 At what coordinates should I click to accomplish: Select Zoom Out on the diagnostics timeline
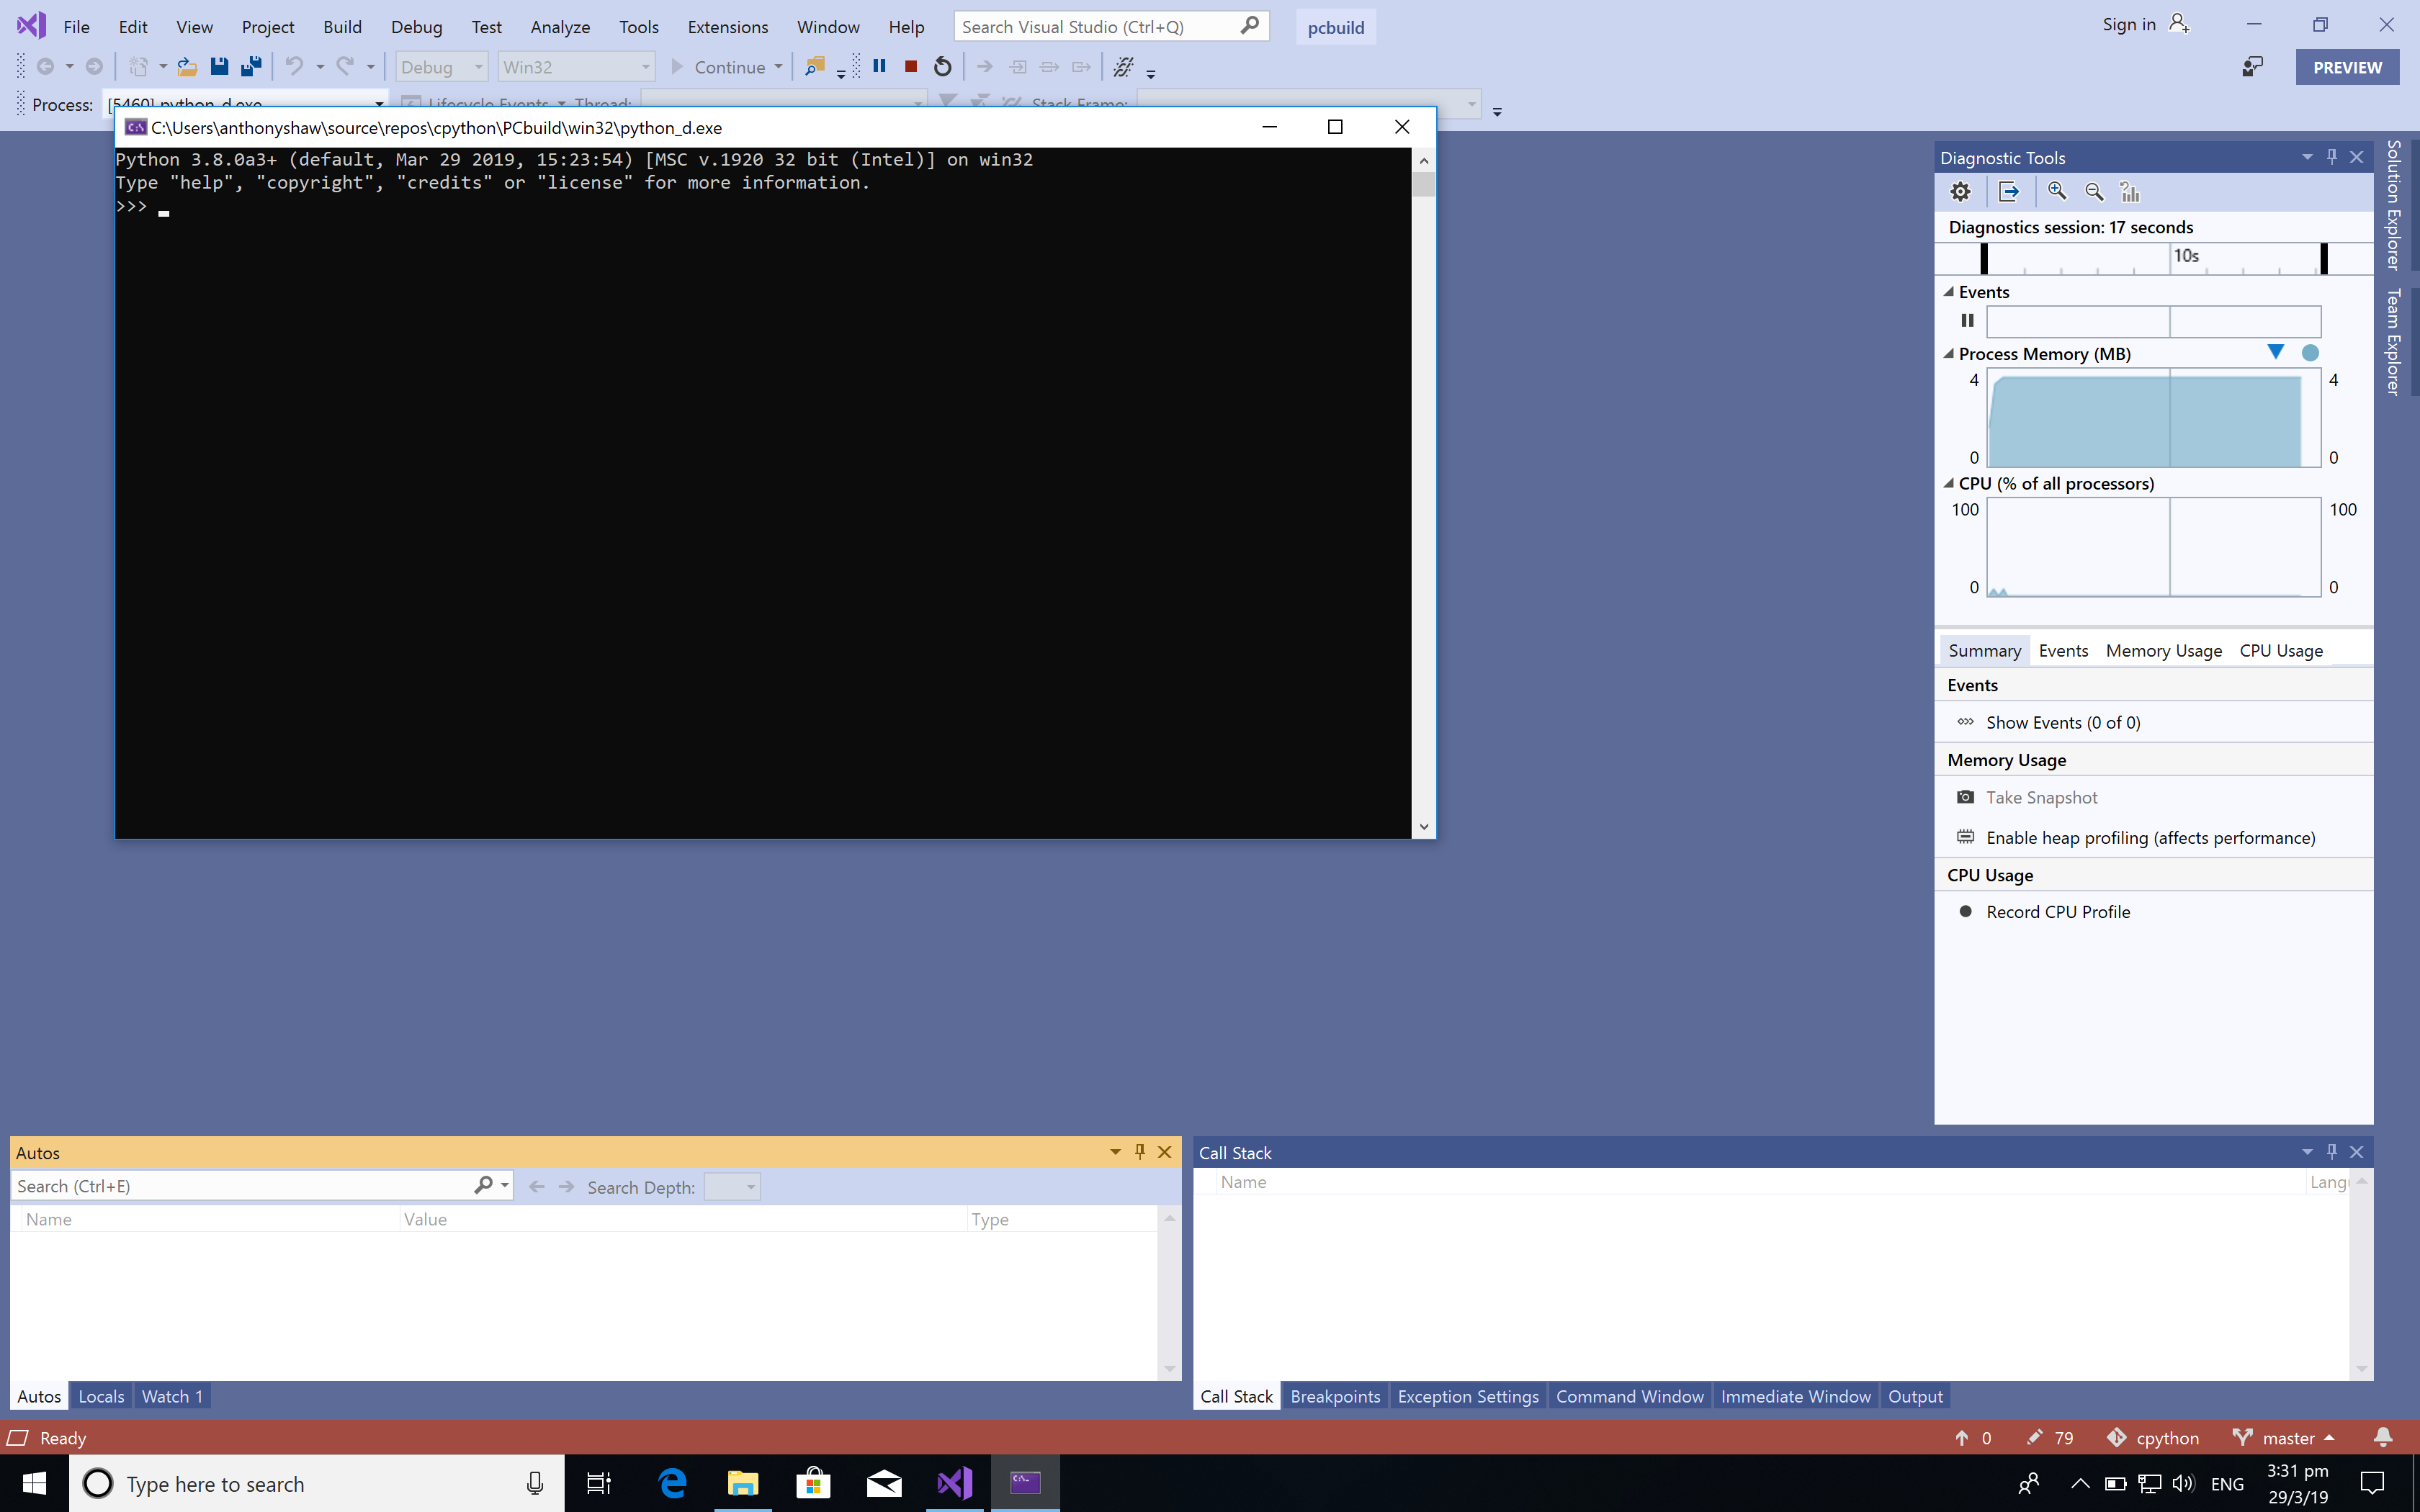point(2094,191)
